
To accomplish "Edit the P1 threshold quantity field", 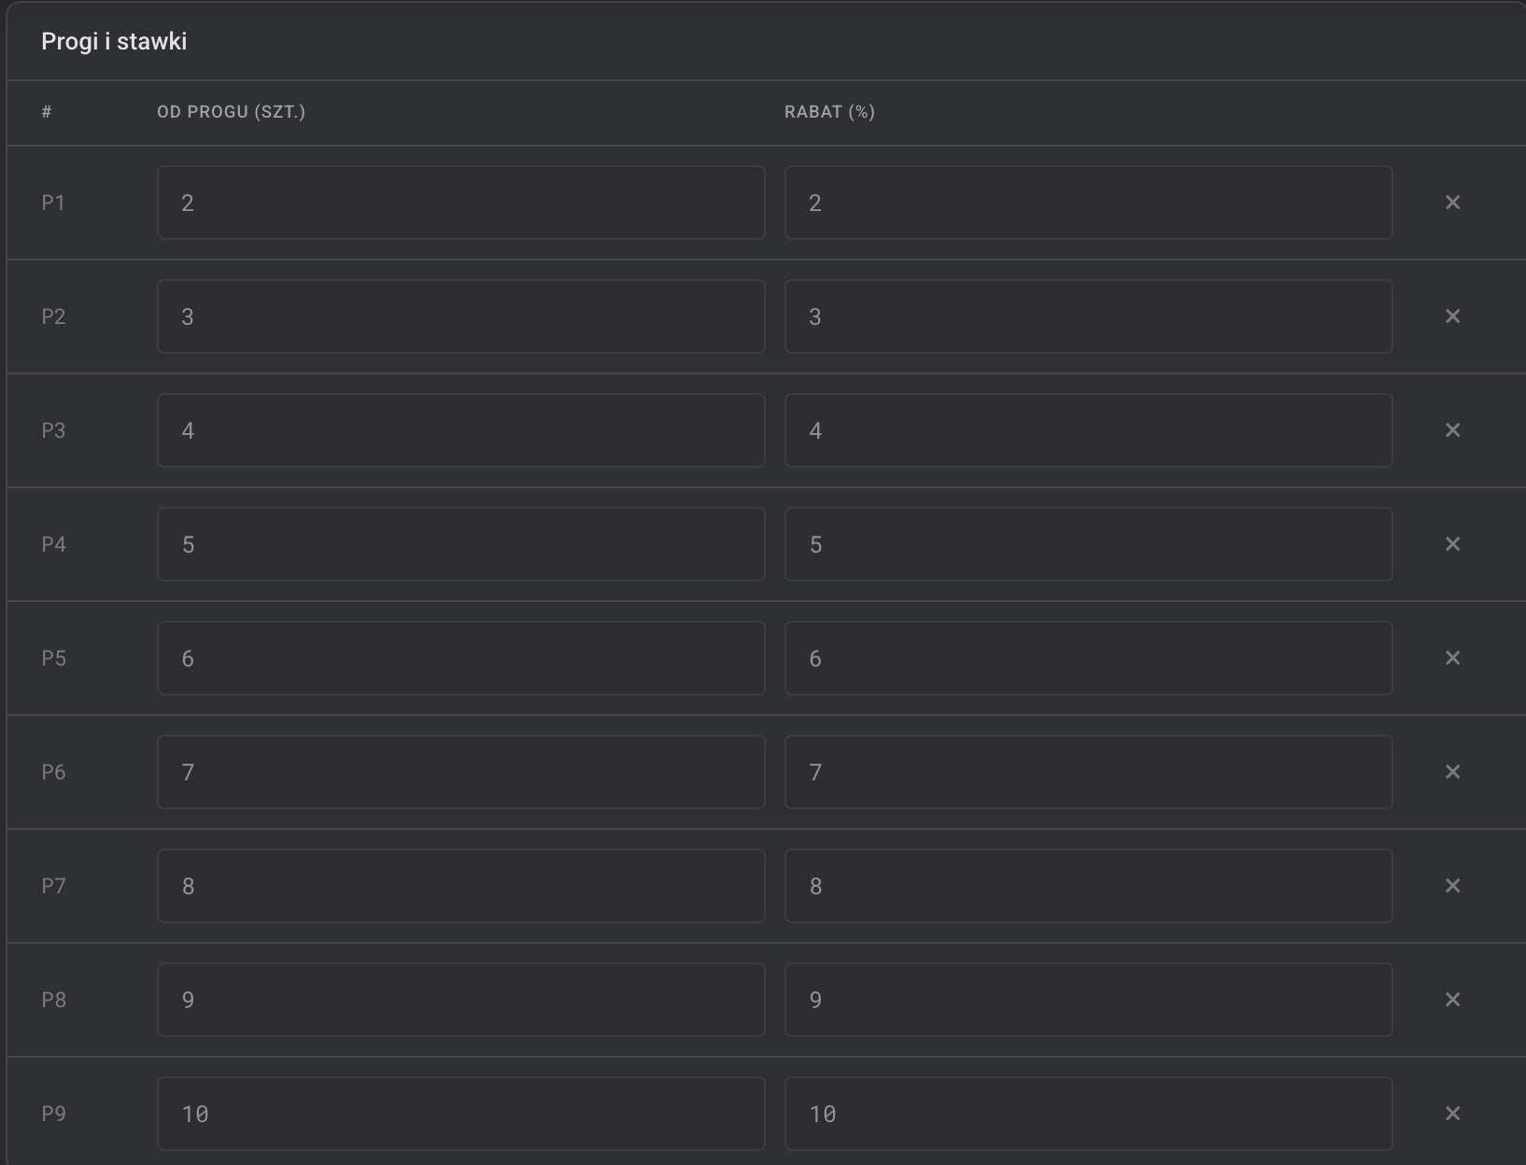I will [x=461, y=203].
